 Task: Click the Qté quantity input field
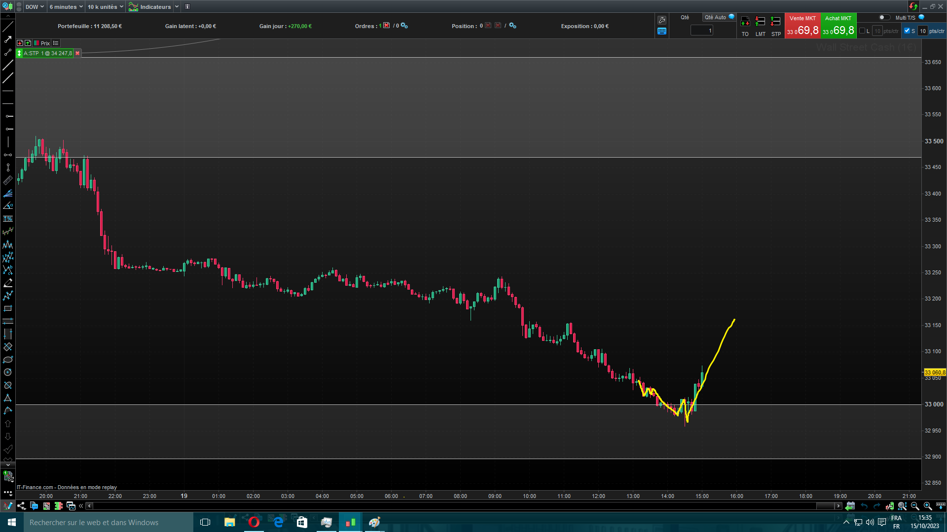tap(702, 31)
